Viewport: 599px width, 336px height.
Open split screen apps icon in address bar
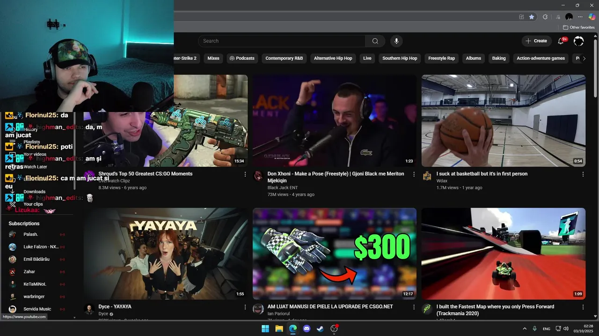[x=521, y=17]
